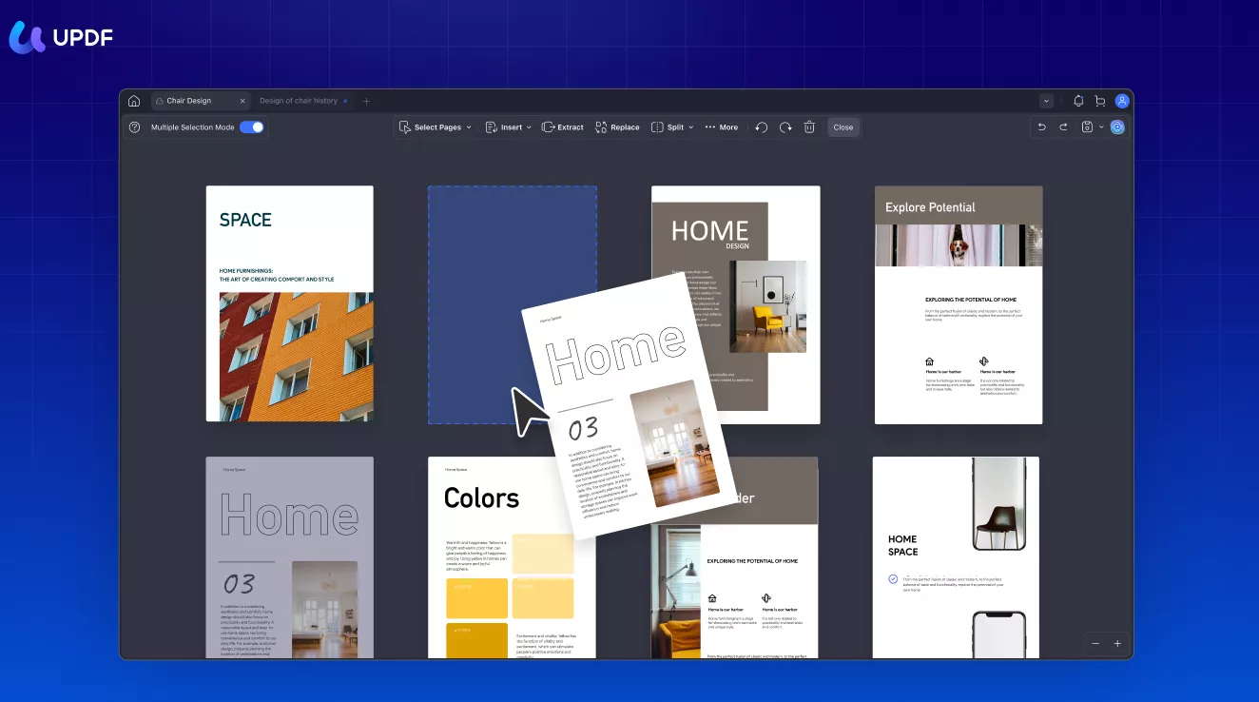Undo the last action

[x=1042, y=127]
